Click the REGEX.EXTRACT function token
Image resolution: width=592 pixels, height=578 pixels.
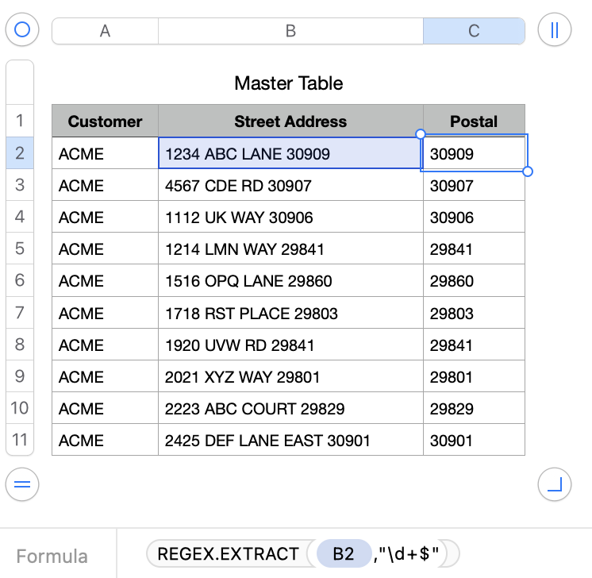[x=229, y=553]
